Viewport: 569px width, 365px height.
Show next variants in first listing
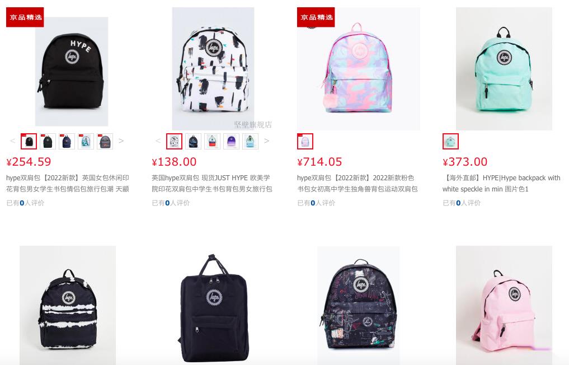pos(121,141)
